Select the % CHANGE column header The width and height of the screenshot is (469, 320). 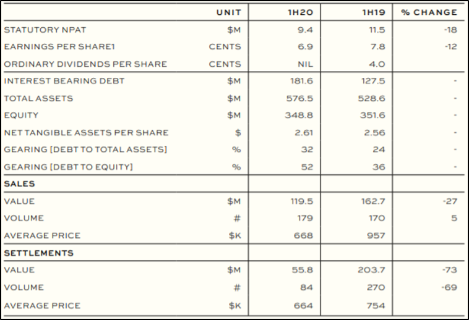coord(429,12)
